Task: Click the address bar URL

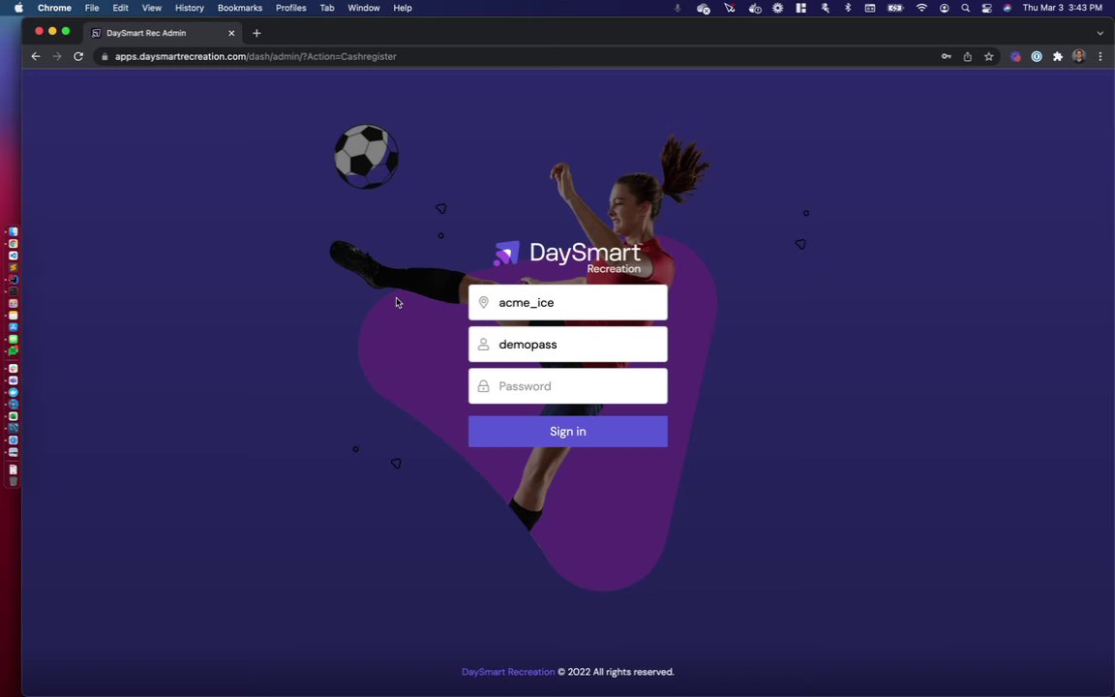Action: pyautogui.click(x=256, y=56)
